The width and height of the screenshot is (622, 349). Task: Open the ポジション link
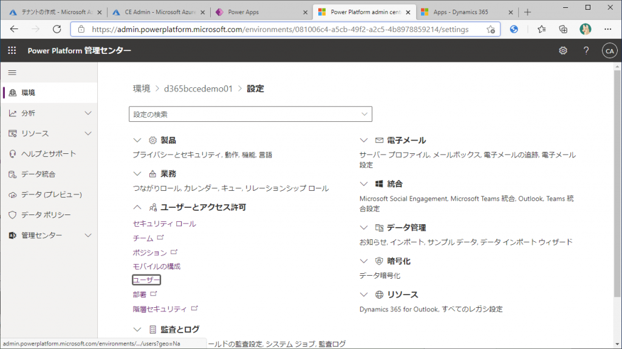click(x=149, y=252)
